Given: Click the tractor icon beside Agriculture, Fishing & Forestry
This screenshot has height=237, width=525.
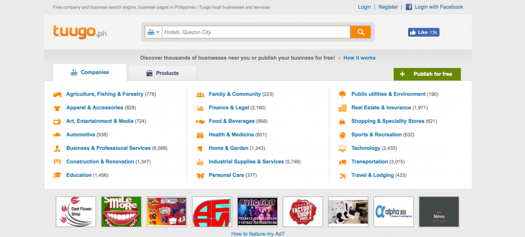Looking at the screenshot, I should (57, 94).
